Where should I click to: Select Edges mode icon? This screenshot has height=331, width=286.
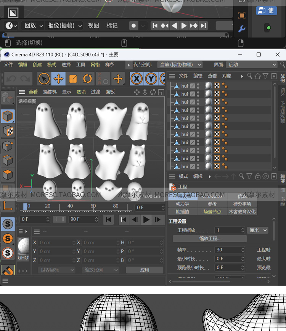click(8, 160)
